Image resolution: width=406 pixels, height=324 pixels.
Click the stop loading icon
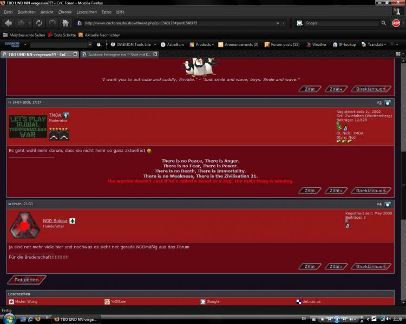(x=52, y=23)
